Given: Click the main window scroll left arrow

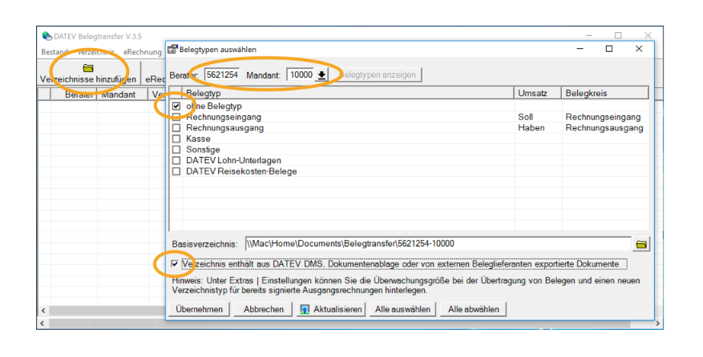Looking at the screenshot, I should point(43,323).
